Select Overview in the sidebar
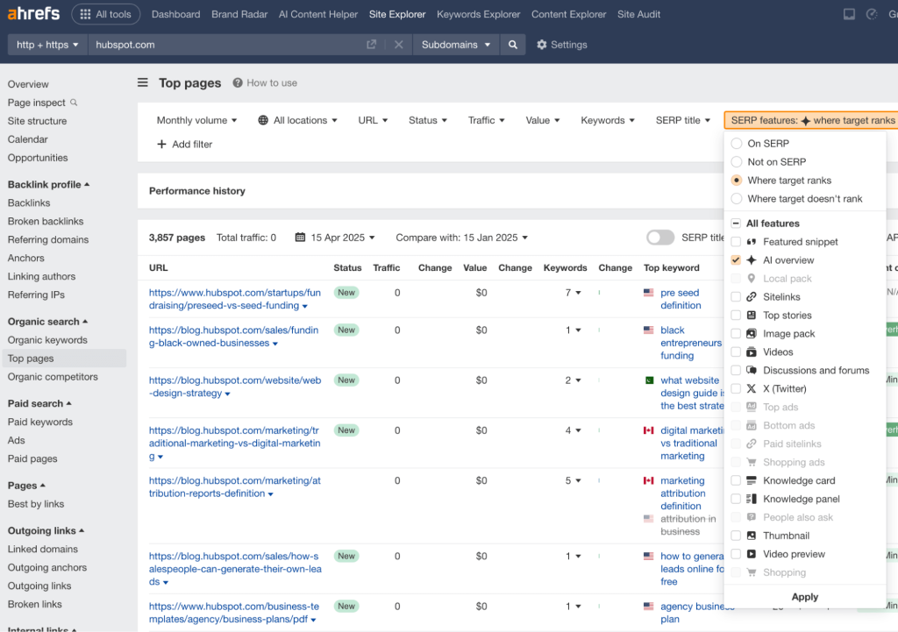The height and width of the screenshot is (632, 898). coord(28,84)
